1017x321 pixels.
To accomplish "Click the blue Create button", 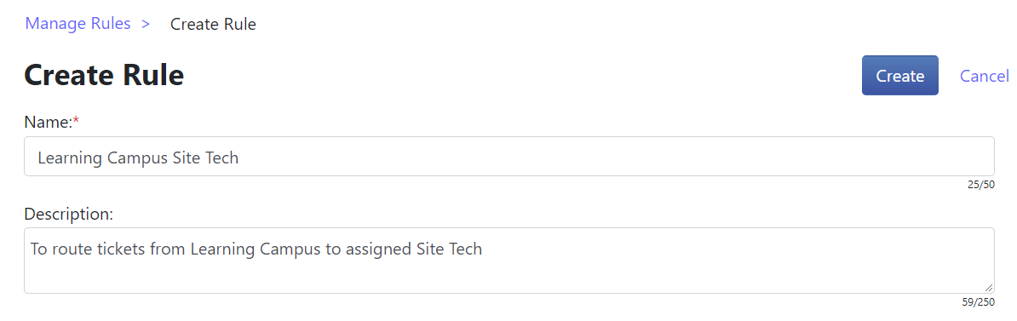I will click(899, 75).
